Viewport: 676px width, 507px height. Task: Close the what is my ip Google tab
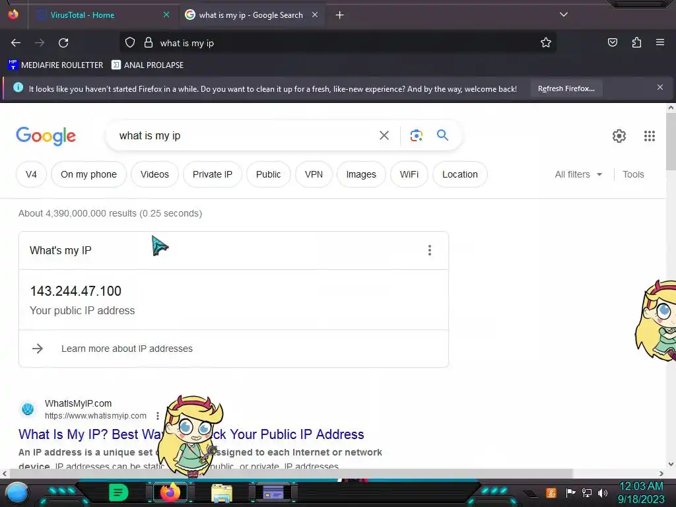coord(315,15)
